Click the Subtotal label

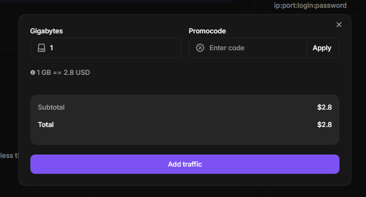coord(51,107)
